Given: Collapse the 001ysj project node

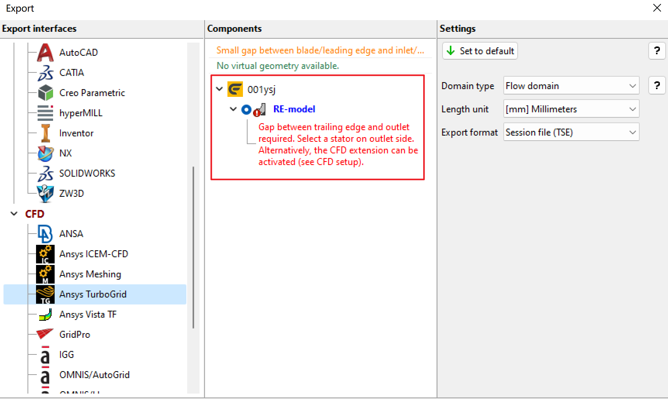Looking at the screenshot, I should tap(219, 89).
